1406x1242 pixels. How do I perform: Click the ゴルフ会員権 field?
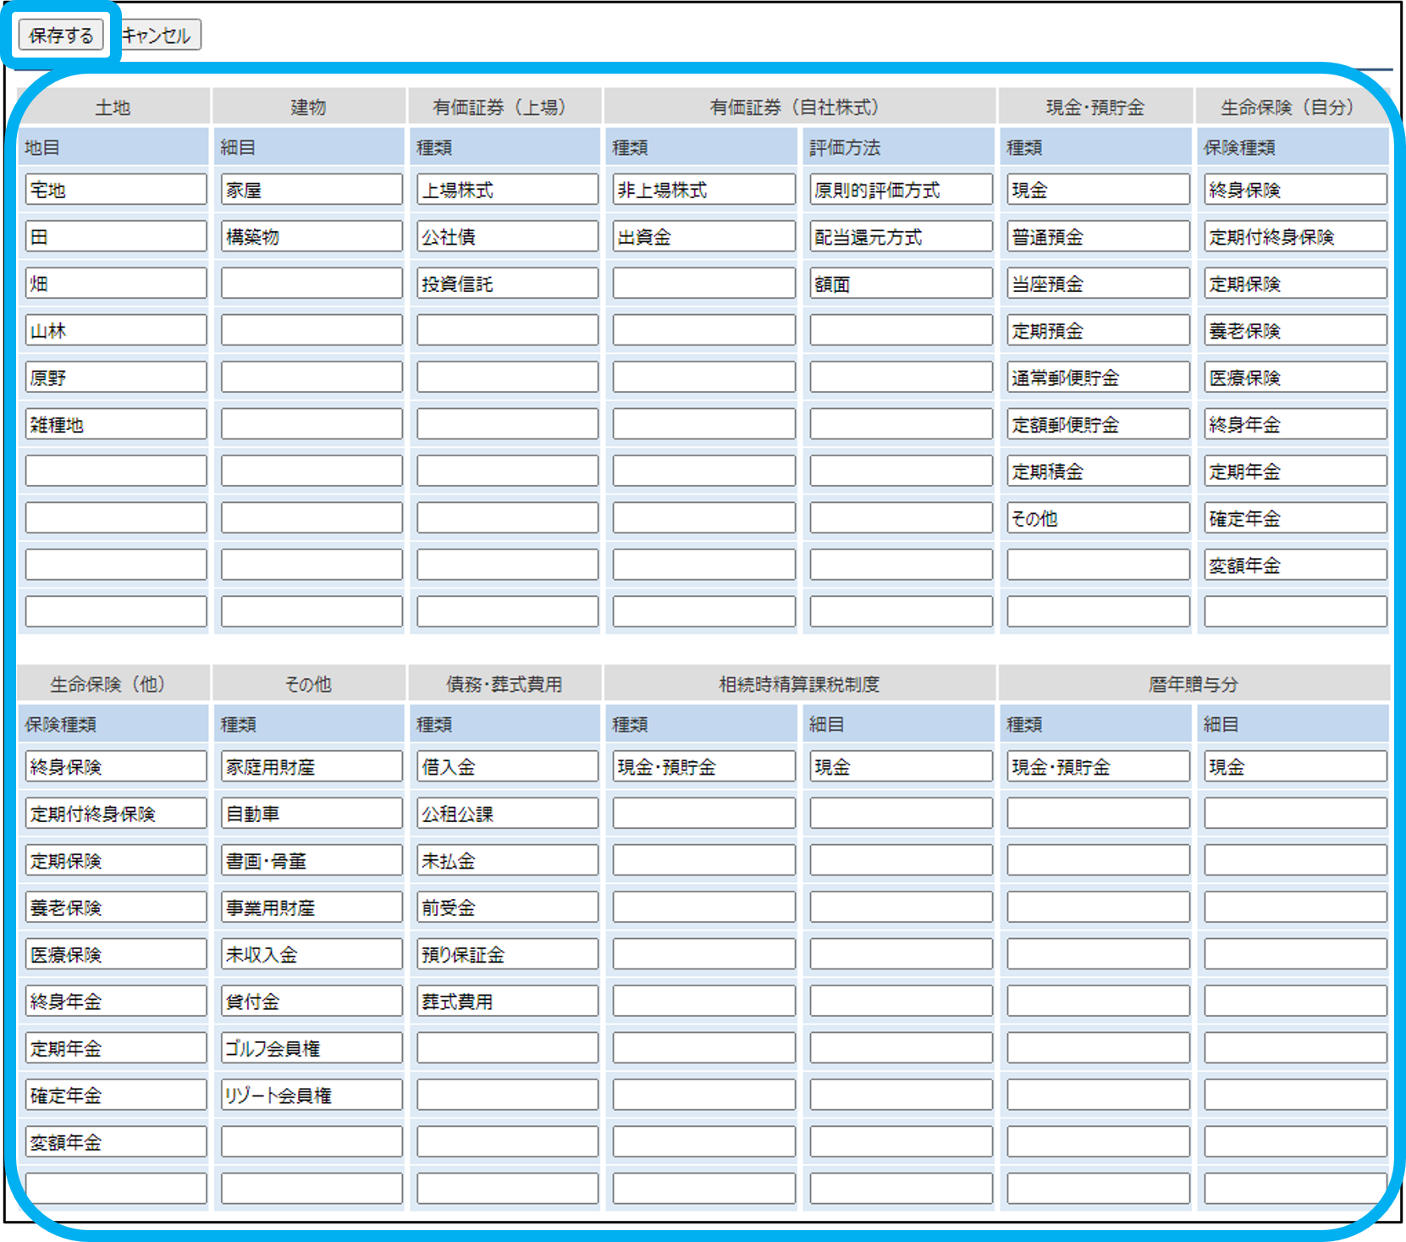point(312,1048)
